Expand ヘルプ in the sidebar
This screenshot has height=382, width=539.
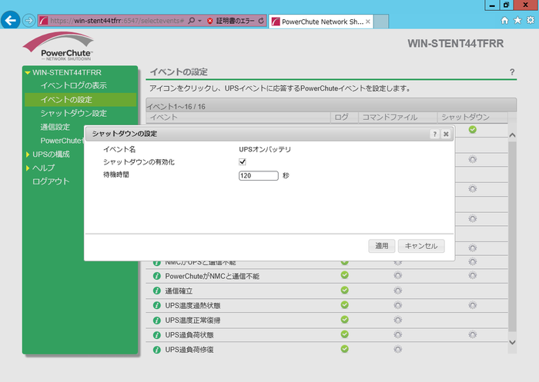tap(28, 168)
